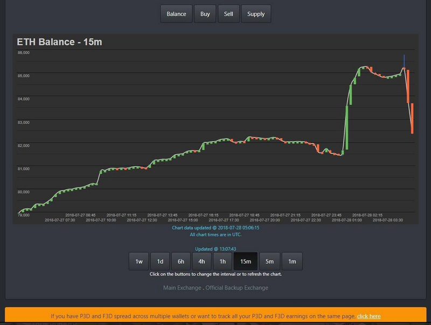Choose the 6h interval button

pyautogui.click(x=181, y=261)
